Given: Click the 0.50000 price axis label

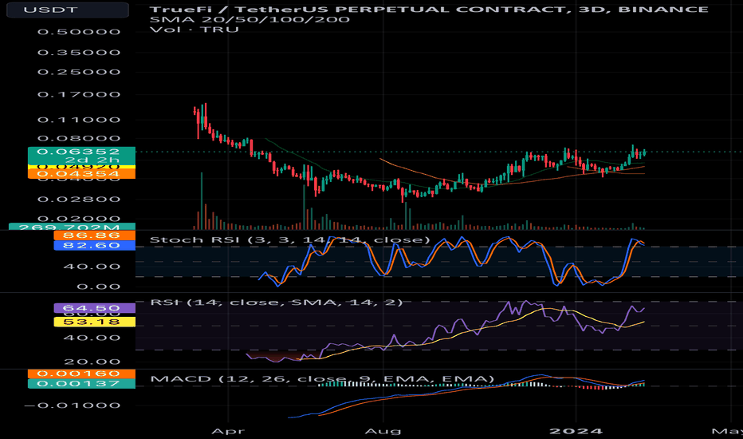Looking at the screenshot, I should coord(79,32).
